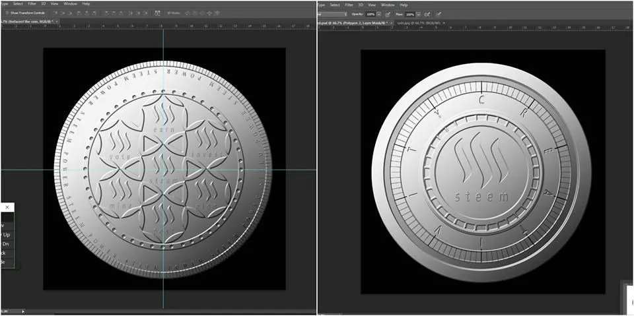Close the Polygon 2, Layer Mask tab
634x316 pixels.
tap(392, 23)
